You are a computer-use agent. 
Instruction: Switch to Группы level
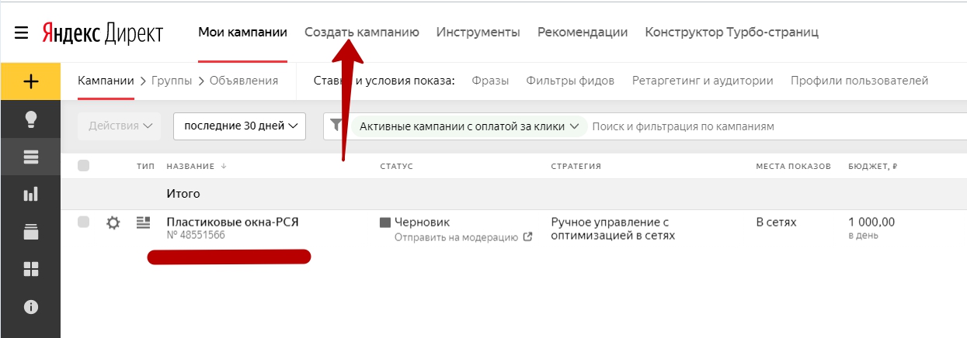pos(173,81)
